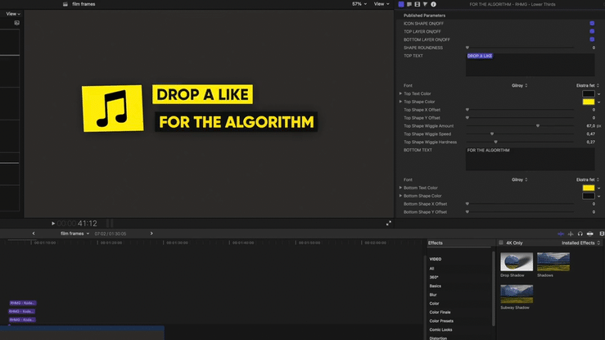The width and height of the screenshot is (605, 340).
Task: Go back in timeline history arrow
Action: (x=34, y=233)
